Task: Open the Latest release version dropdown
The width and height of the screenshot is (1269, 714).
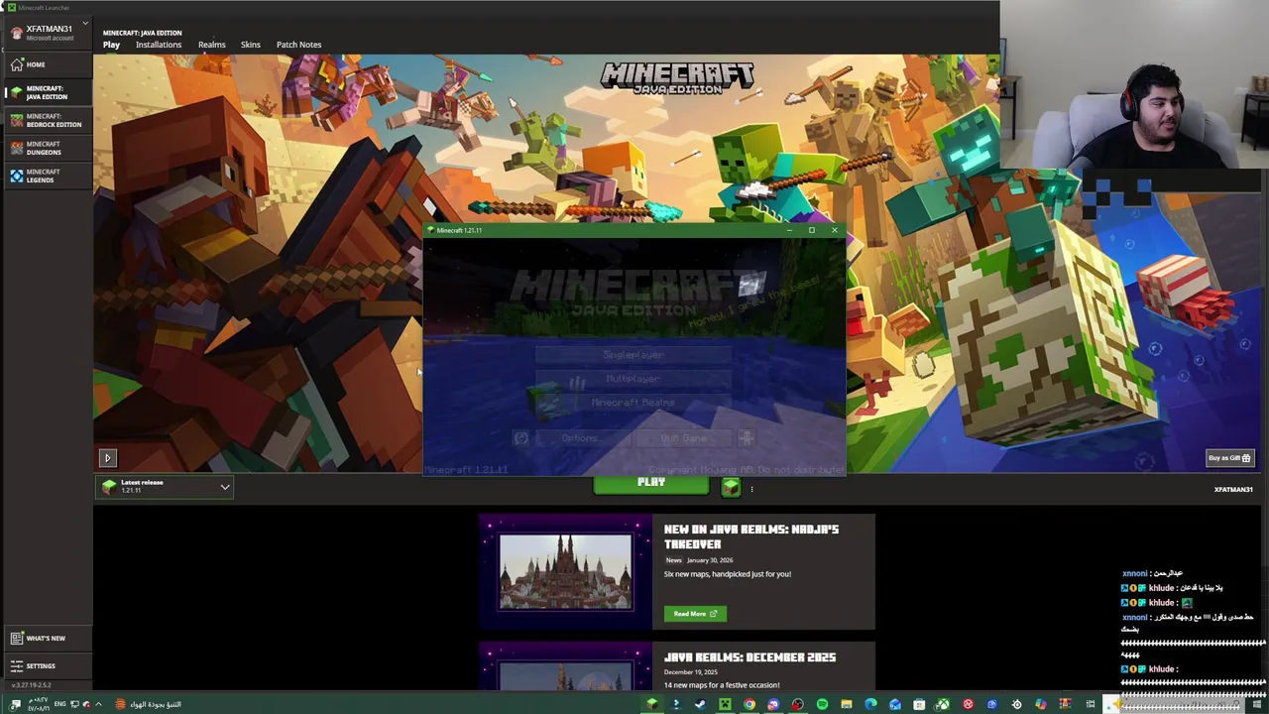Action: pos(165,487)
